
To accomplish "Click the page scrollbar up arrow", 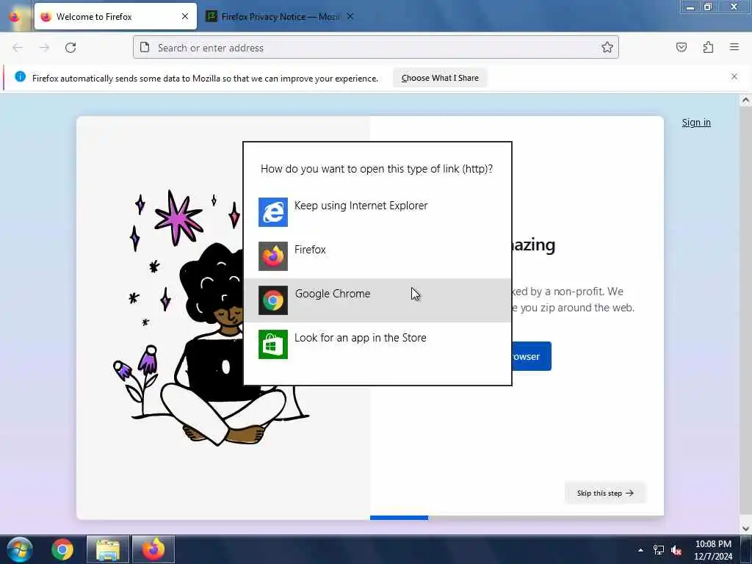I will point(745,101).
